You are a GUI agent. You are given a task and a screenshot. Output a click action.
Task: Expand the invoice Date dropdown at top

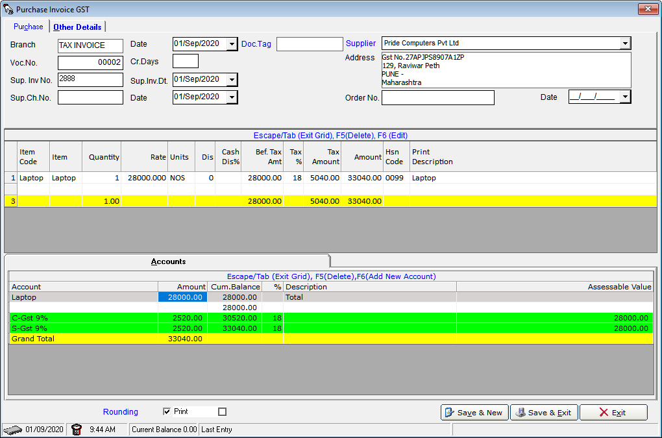click(x=232, y=44)
